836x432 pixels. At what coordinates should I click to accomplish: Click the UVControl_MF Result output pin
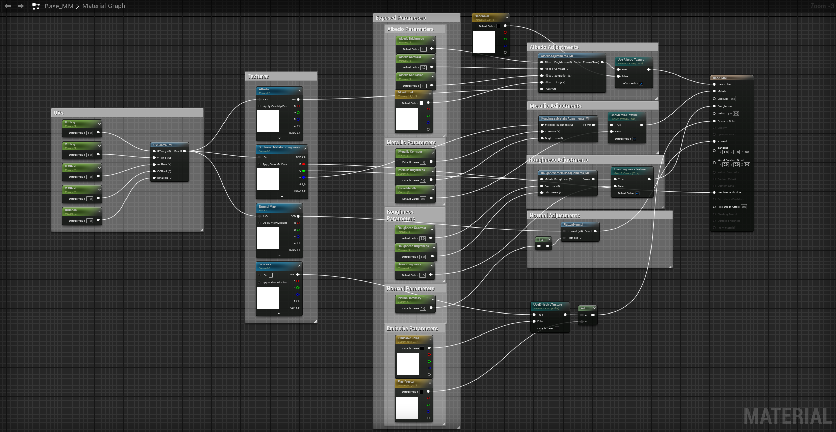click(x=184, y=151)
